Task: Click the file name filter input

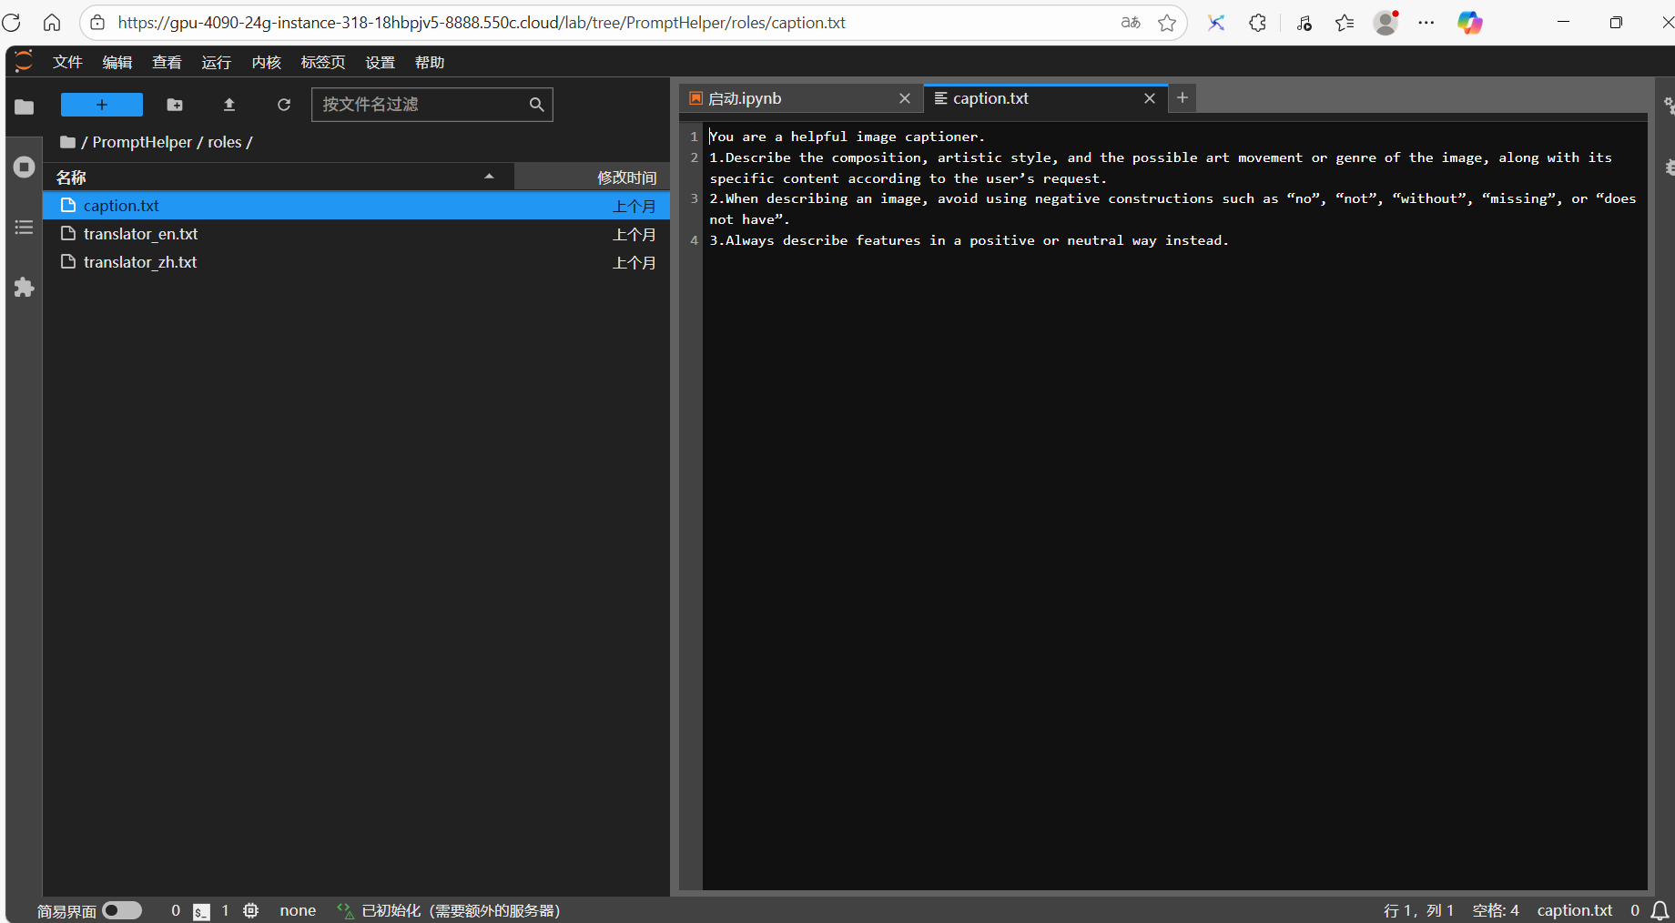Action: coord(421,105)
